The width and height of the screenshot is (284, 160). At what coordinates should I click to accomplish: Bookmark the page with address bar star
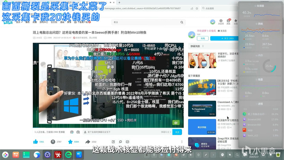(197, 8)
